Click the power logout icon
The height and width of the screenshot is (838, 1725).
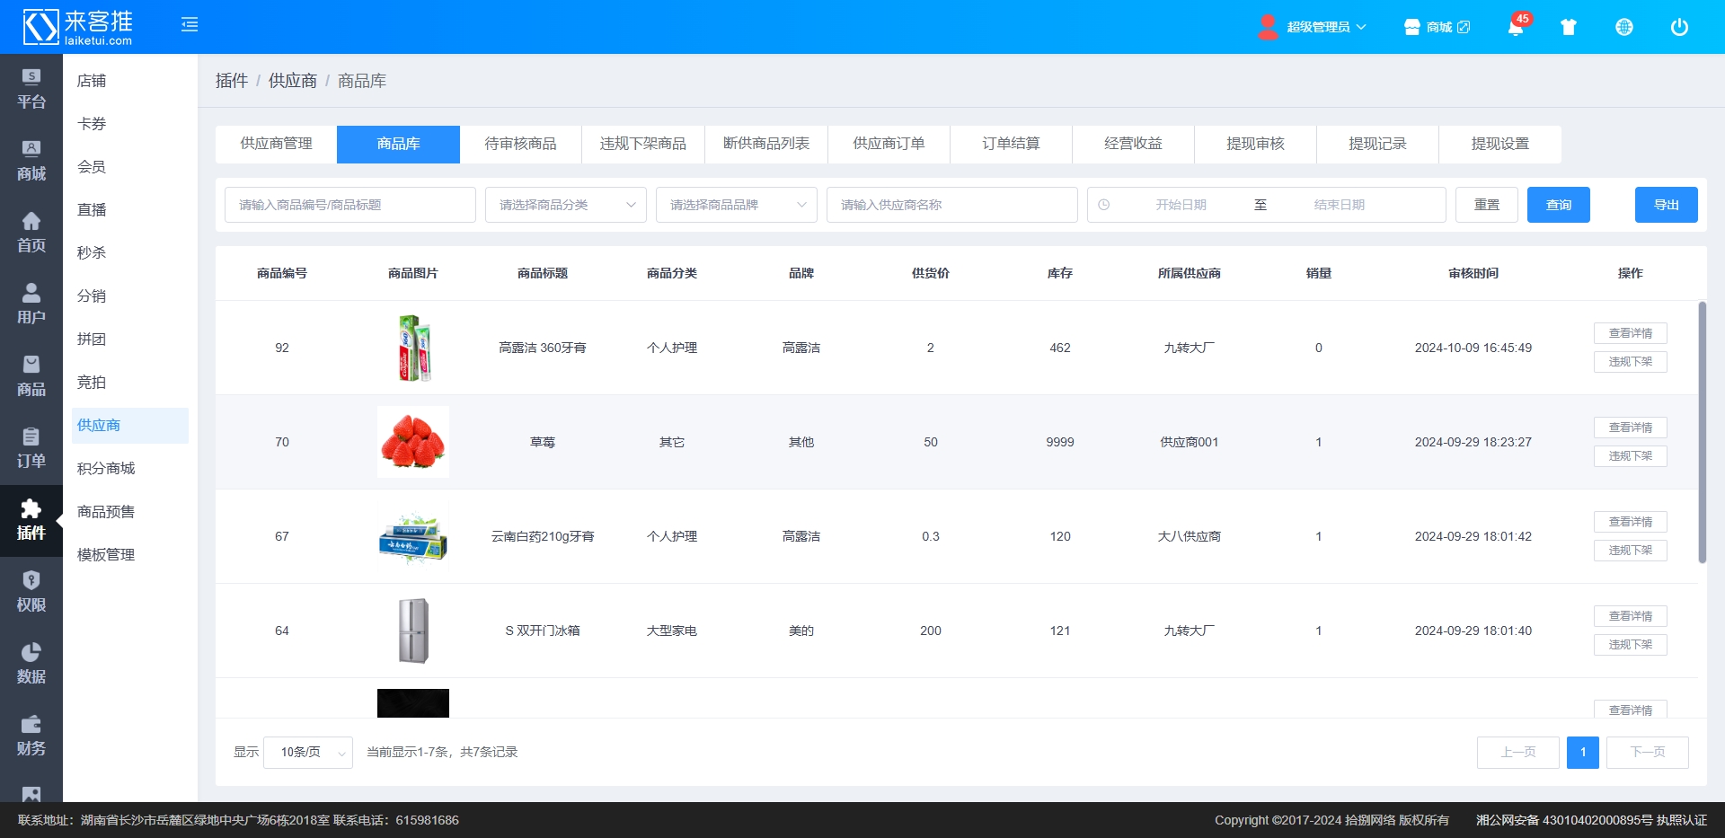pos(1679,27)
